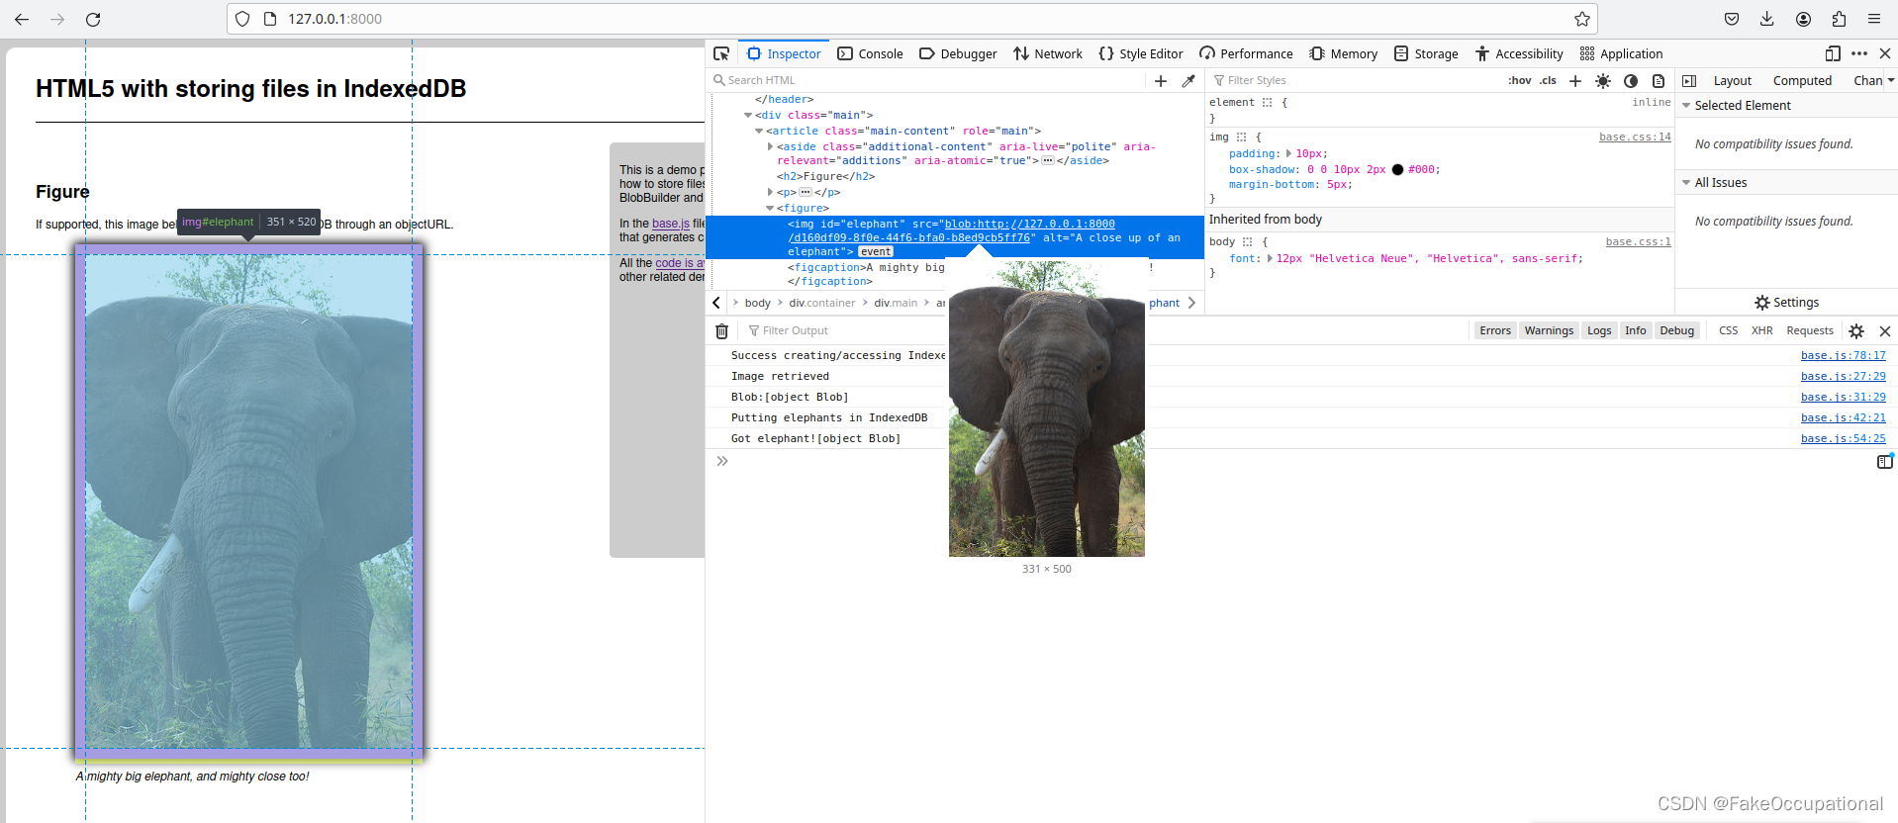Open the DevTools three-dot customize menu
The width and height of the screenshot is (1898, 823).
click(1859, 53)
